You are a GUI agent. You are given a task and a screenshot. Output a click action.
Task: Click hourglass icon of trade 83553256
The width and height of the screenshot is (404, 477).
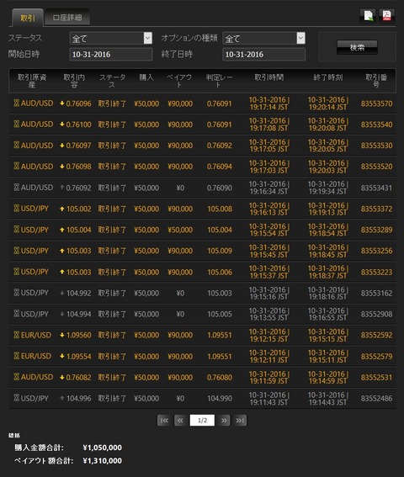[x=17, y=251]
